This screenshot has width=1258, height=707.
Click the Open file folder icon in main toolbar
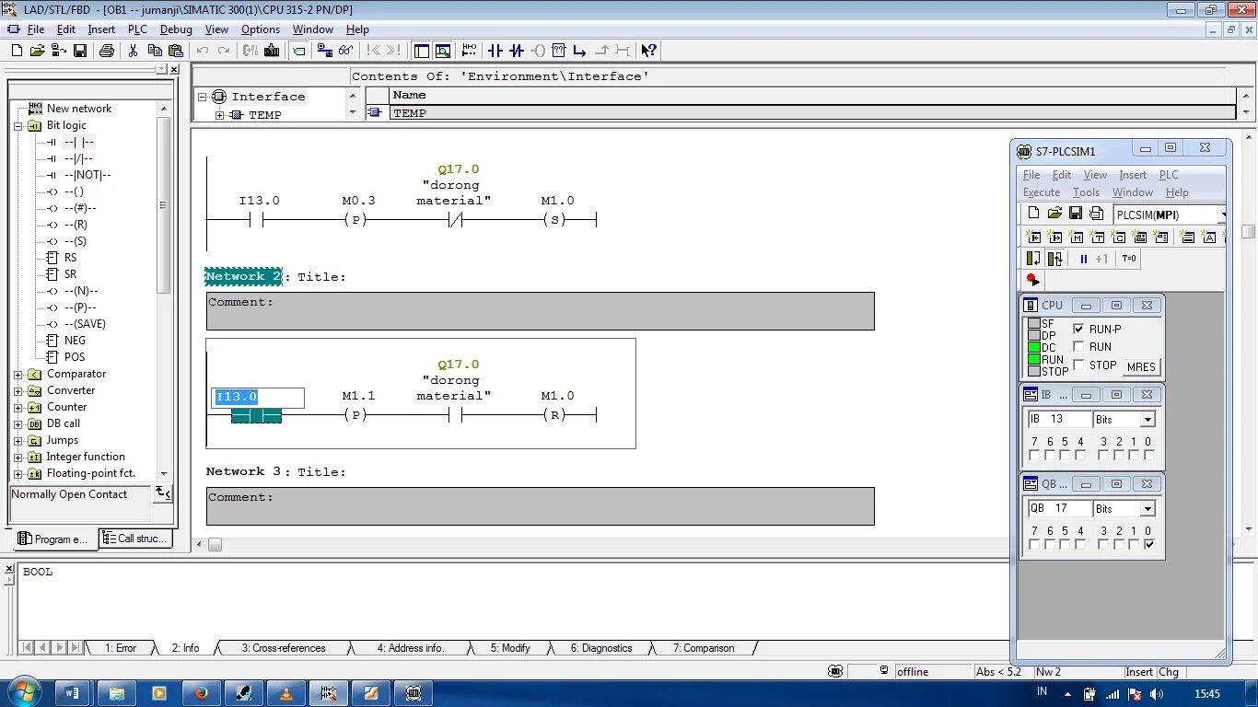click(38, 51)
